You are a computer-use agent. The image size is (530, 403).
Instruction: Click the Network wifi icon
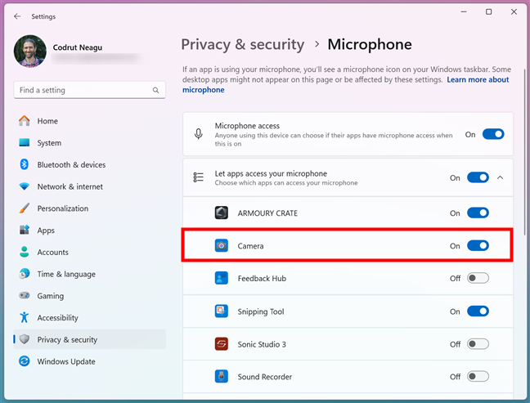tap(25, 186)
